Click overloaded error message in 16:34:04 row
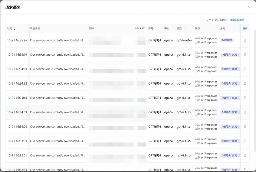The width and height of the screenshot is (256, 172). [58, 127]
